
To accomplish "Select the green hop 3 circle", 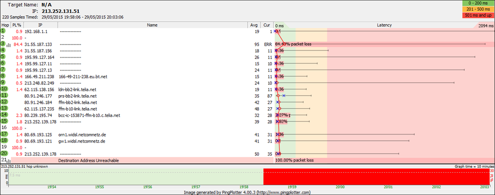I will tap(3, 44).
